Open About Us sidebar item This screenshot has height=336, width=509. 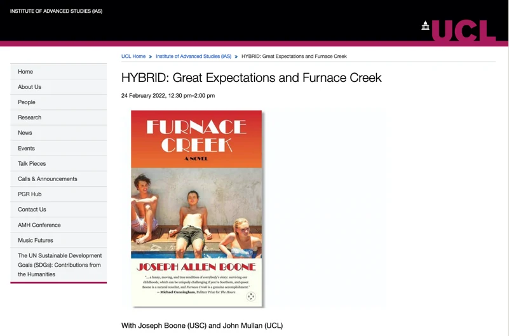pos(58,87)
